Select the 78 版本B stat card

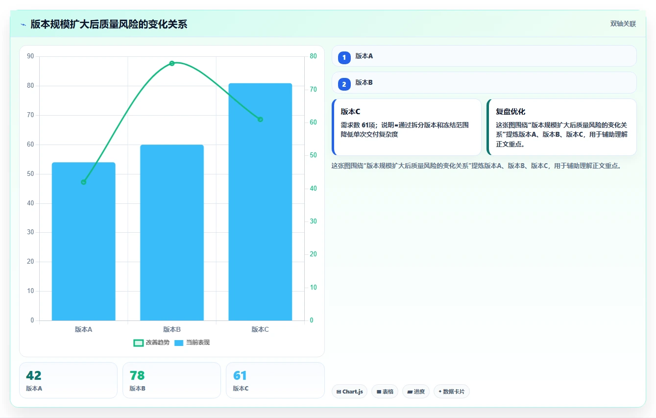pos(171,380)
